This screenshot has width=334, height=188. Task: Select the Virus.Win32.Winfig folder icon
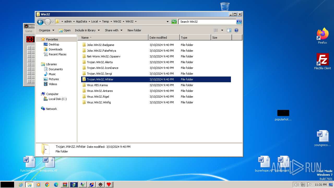(84, 102)
